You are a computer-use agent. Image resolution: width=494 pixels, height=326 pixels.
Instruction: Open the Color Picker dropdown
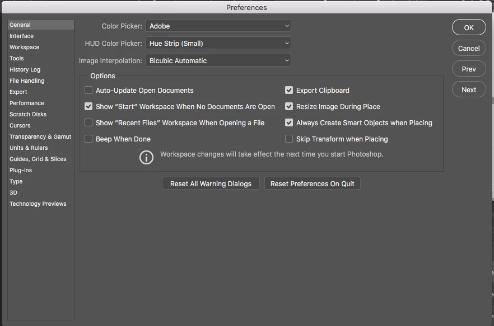[218, 26]
